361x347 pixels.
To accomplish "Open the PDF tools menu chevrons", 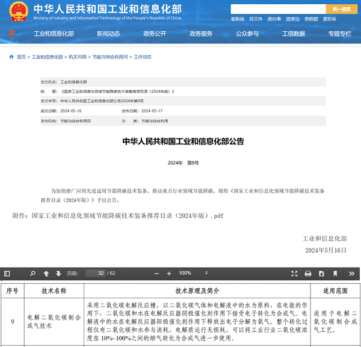I will tap(352, 273).
